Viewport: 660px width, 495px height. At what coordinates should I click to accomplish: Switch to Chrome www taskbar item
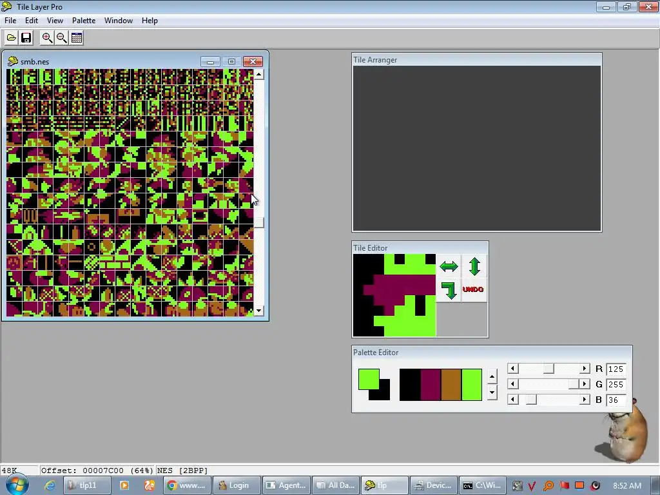tap(187, 485)
